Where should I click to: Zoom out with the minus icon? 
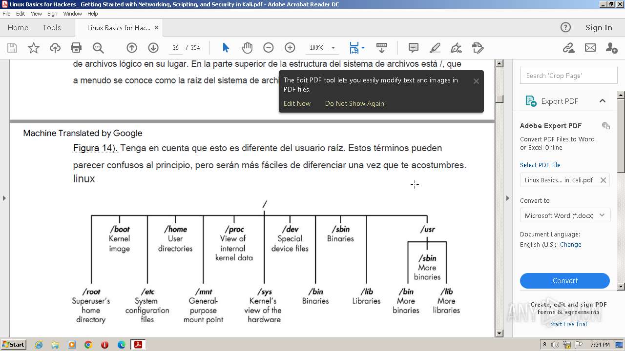(269, 48)
